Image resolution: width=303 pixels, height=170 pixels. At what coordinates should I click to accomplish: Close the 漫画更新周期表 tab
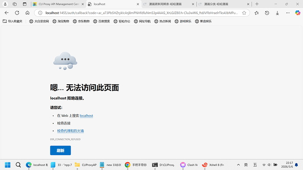193,4
